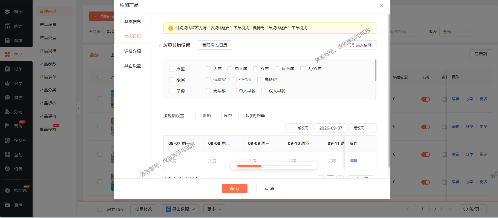
Task: Click the 直播 live broadcast icon
Action: point(7,205)
